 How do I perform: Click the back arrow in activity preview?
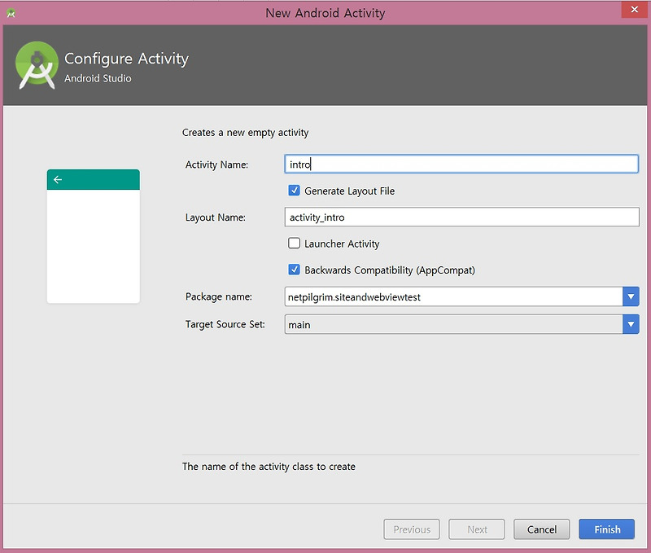coord(58,179)
